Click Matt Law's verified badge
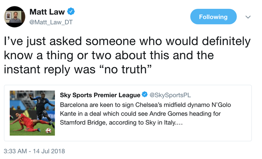This screenshot has width=262, height=159. tap(71, 11)
